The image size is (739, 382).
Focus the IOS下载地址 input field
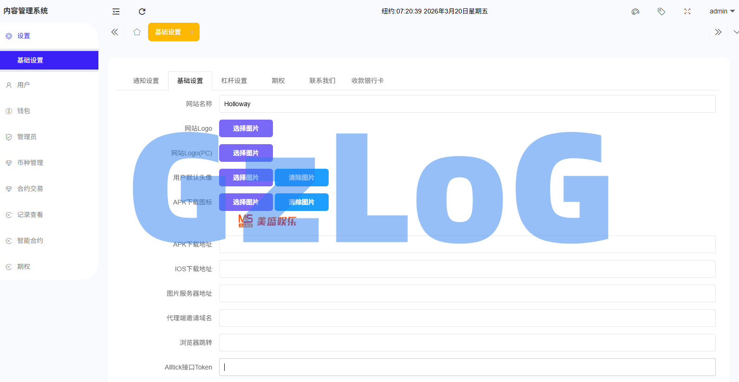(x=467, y=269)
